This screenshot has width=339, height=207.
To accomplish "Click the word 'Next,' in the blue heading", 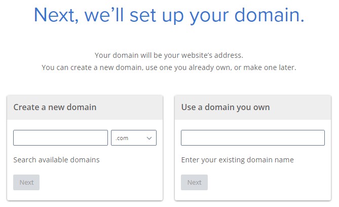I will click(57, 16).
